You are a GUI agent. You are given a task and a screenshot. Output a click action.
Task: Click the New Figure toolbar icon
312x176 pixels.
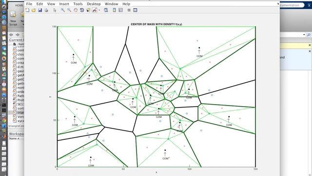click(x=27, y=10)
